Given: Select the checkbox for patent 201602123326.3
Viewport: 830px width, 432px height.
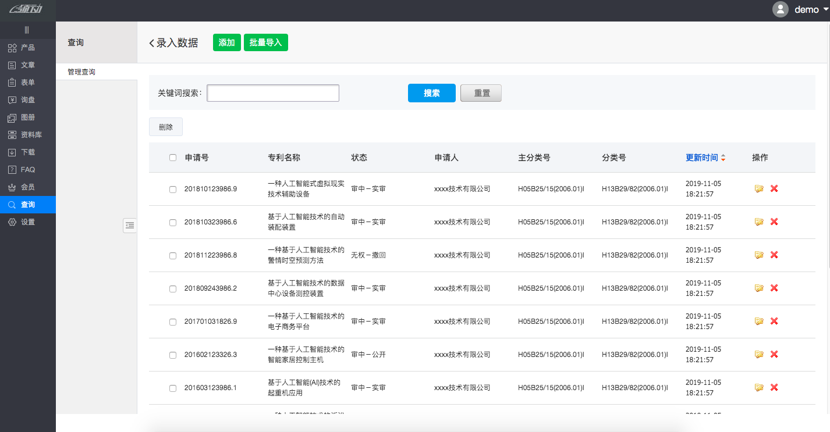Looking at the screenshot, I should tap(172, 354).
